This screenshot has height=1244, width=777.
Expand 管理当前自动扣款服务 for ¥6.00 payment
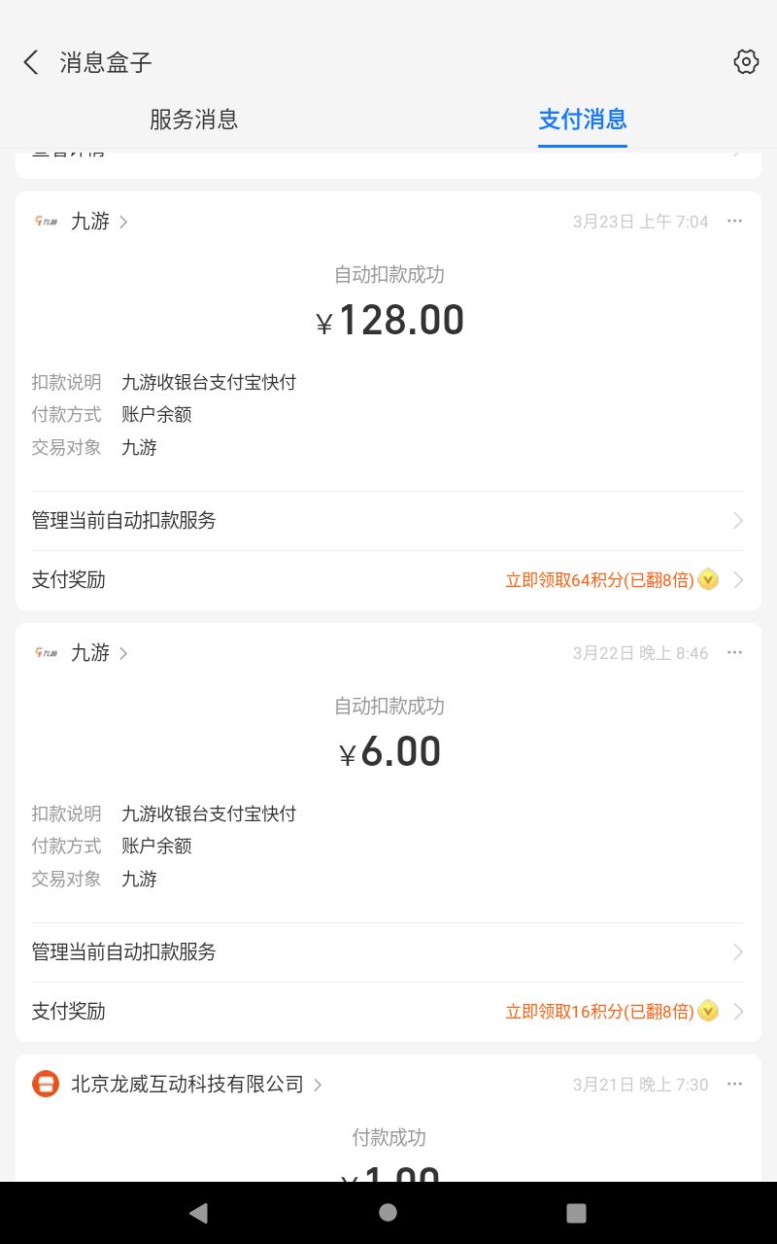(x=388, y=952)
